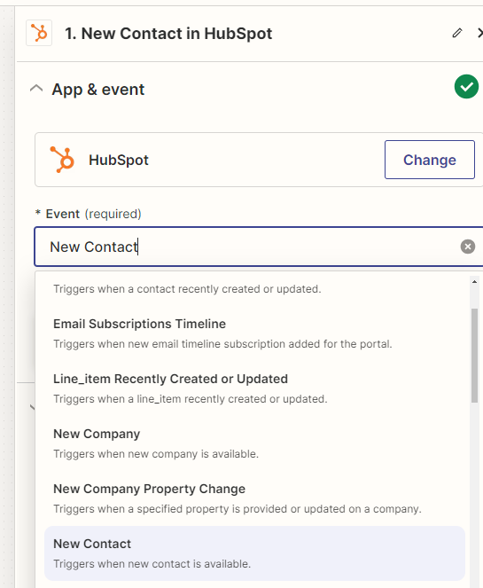
Task: Select Email Subscriptions Timeline event
Action: point(255,333)
